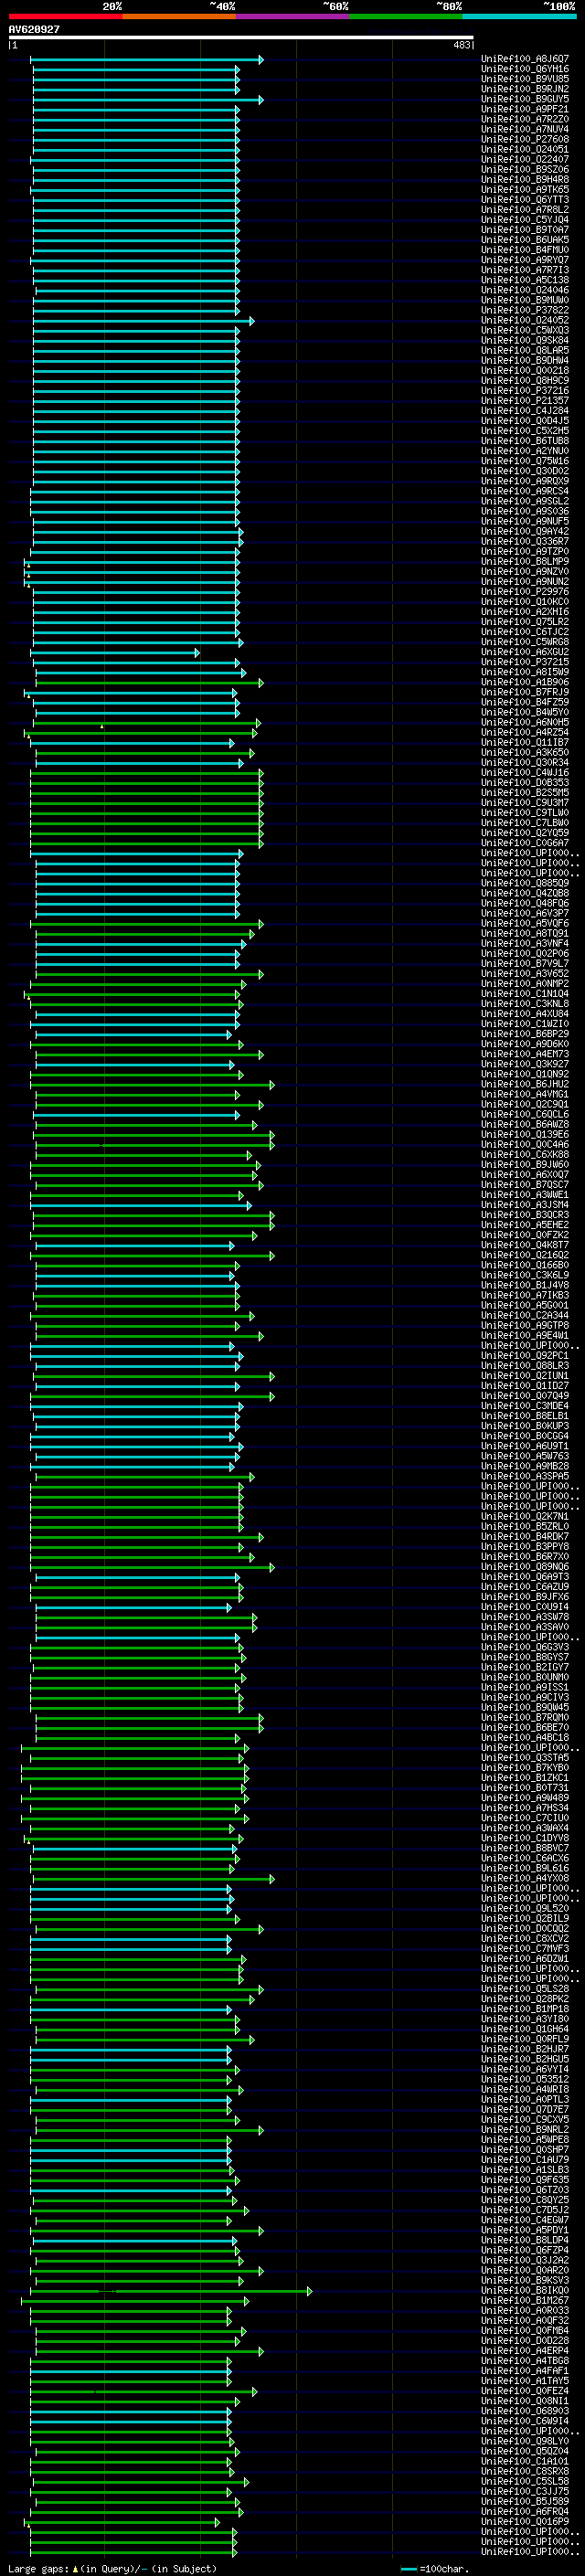Click arrowhead of the UniRef100_A8J6Q7 alignment
Screen dimensions: 585x2576
261,60
